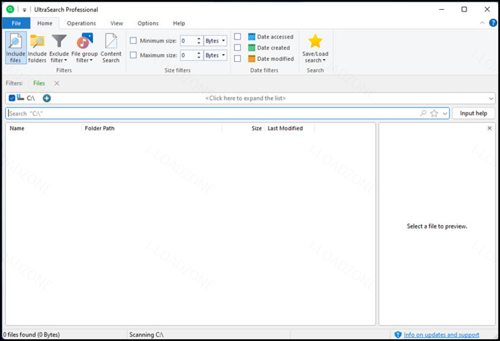
Task: Click expand the list text in drive bar
Action: [x=245, y=98]
